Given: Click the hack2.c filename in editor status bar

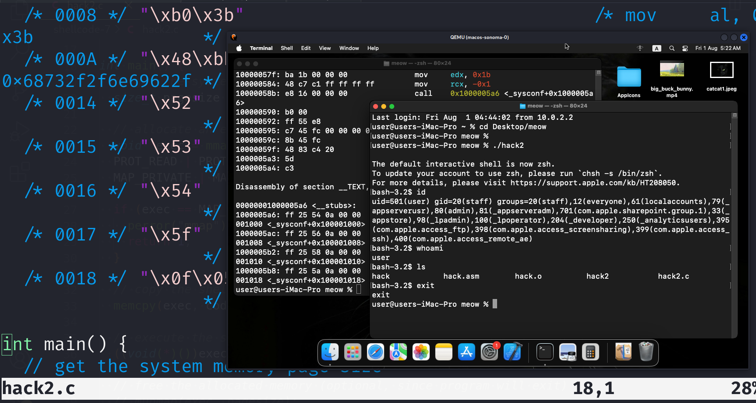Looking at the screenshot, I should (x=39, y=388).
